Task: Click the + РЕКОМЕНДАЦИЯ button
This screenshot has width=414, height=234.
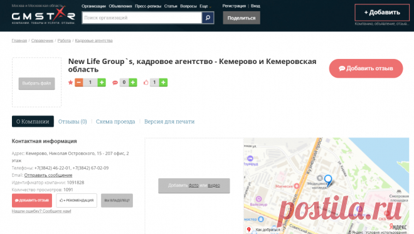Action: pos(77,201)
